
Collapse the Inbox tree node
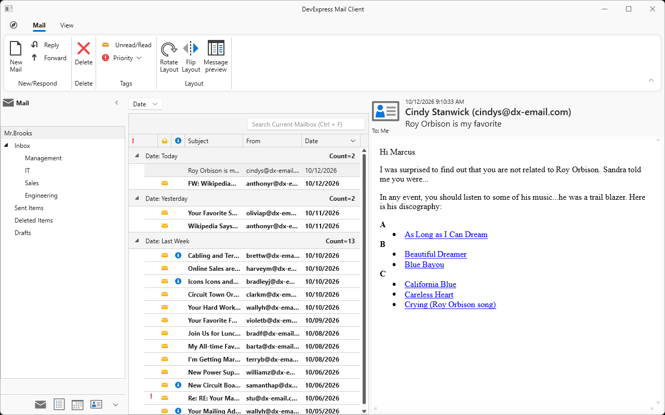pos(7,146)
